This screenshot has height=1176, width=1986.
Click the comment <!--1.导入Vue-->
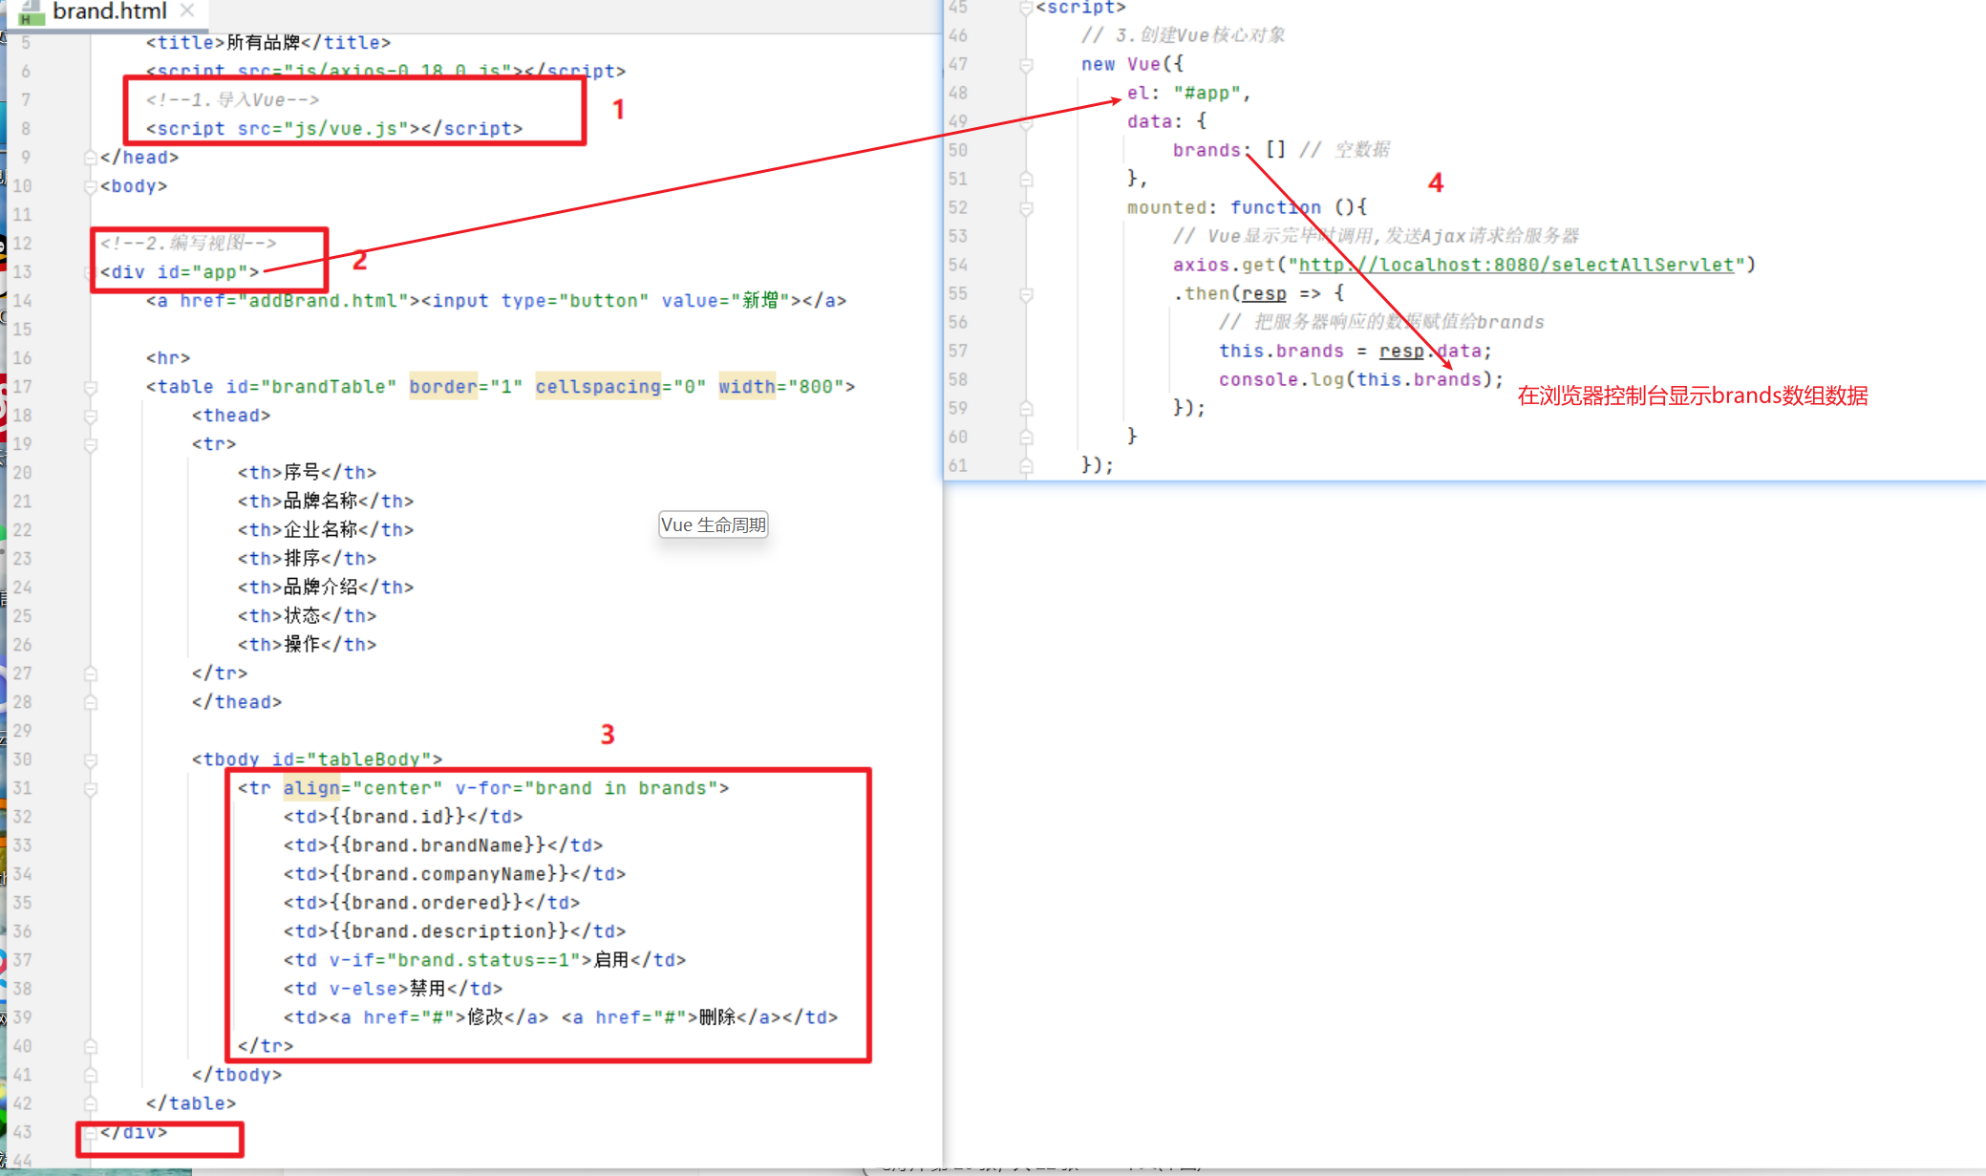[232, 100]
